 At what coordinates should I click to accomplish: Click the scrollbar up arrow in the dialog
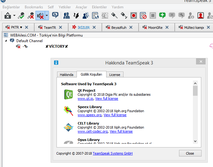[x=195, y=83]
